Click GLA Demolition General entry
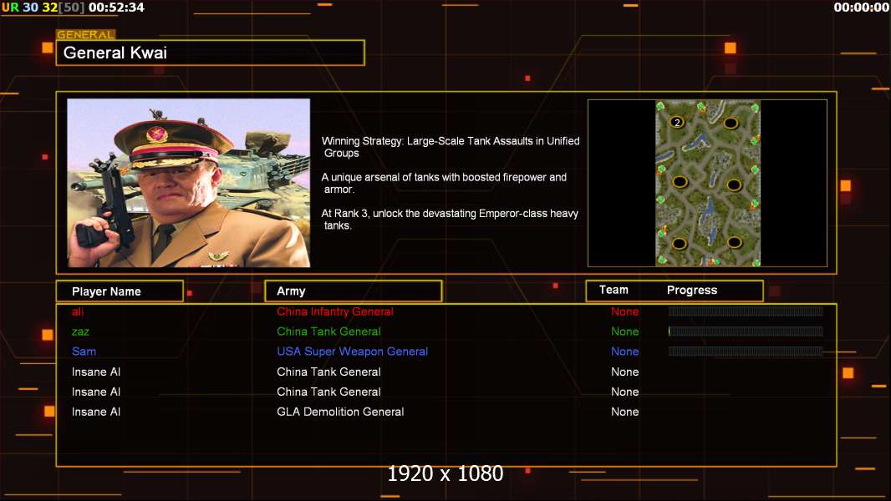 pos(340,412)
